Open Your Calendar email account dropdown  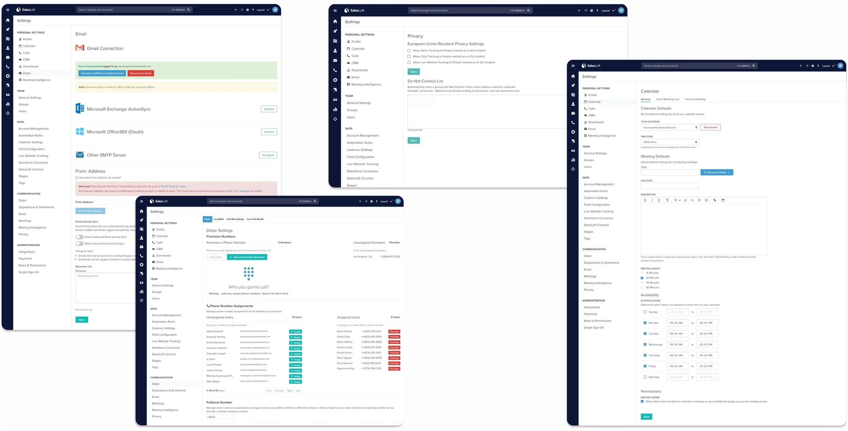click(669, 128)
